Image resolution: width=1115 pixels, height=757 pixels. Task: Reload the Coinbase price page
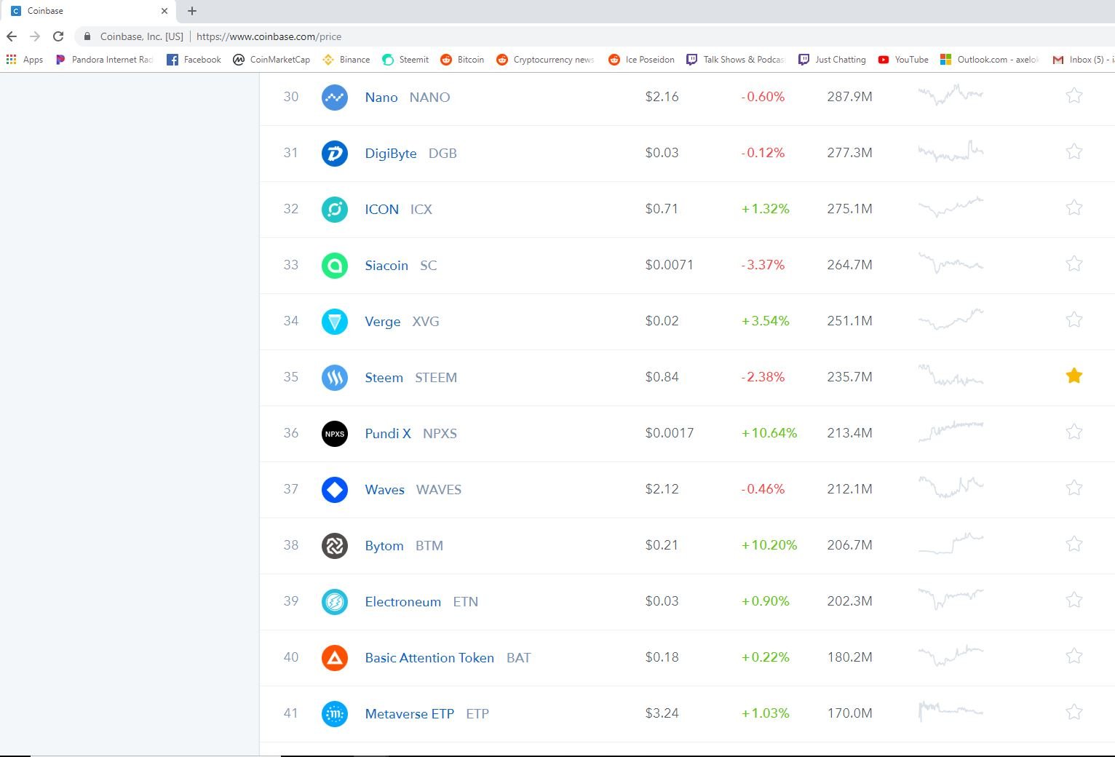coord(58,36)
